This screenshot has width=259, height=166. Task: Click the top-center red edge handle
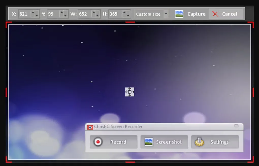pyautogui.click(x=130, y=22)
